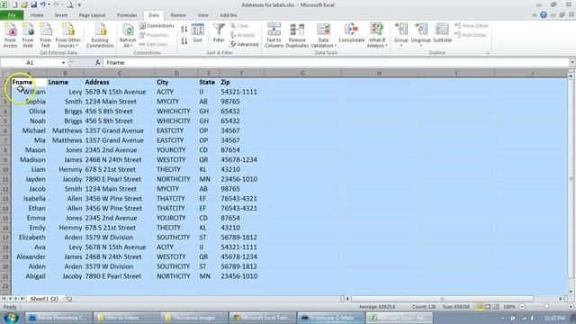Toggle the Filter funnel

pos(219,33)
